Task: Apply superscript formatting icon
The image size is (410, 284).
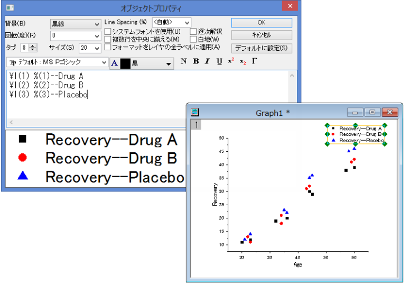Action: click(231, 61)
